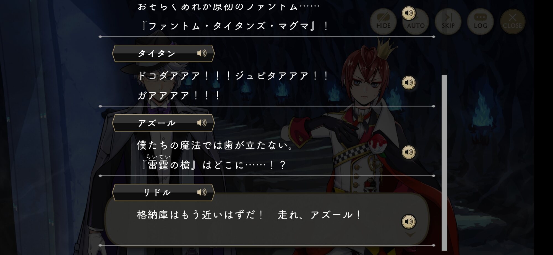Replay audio for 格納庫はもう近い line
The image size is (553, 255).
pyautogui.click(x=409, y=222)
